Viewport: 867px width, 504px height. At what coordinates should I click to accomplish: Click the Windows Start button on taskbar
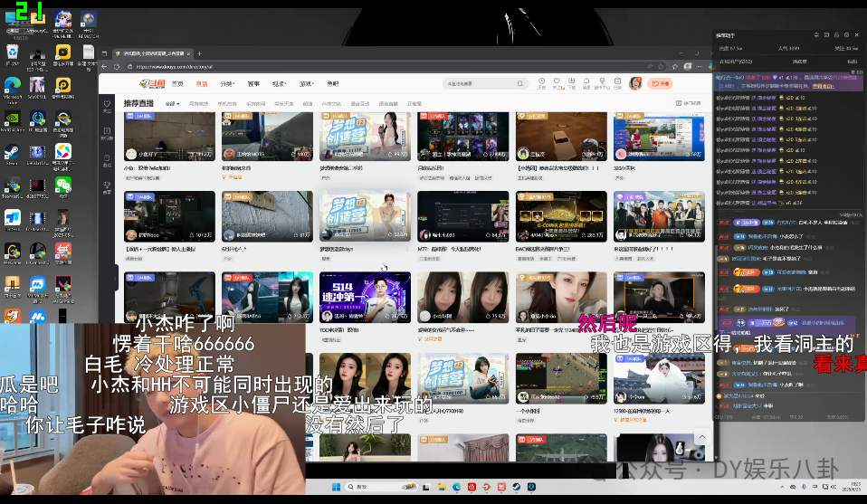(336, 487)
